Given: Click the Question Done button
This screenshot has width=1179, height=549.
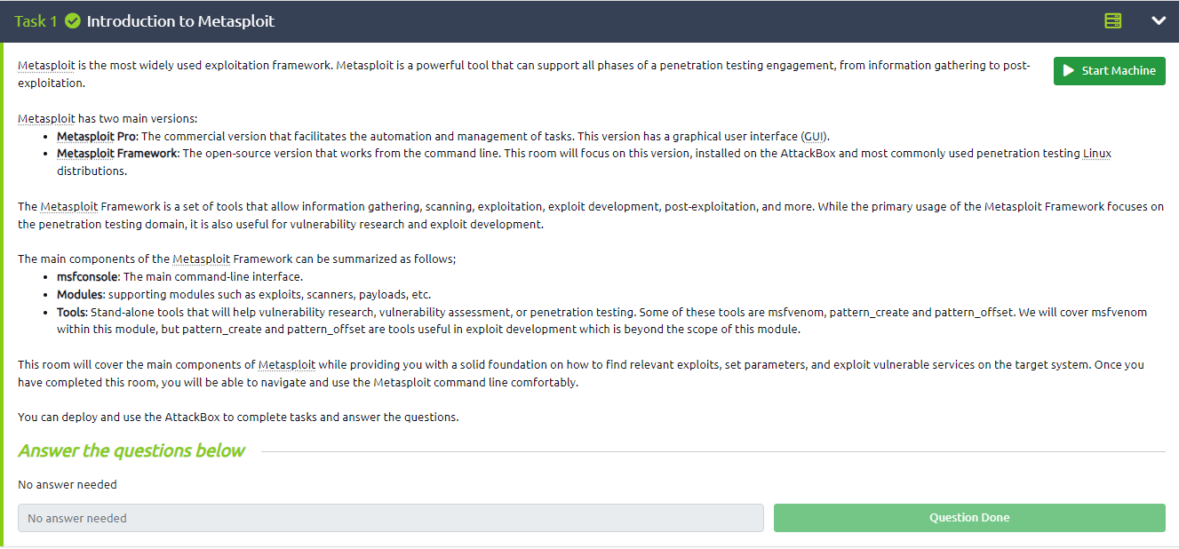Looking at the screenshot, I should point(969,518).
